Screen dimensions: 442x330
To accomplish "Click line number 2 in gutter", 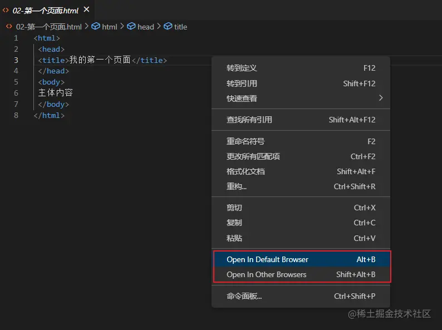I will [16, 49].
